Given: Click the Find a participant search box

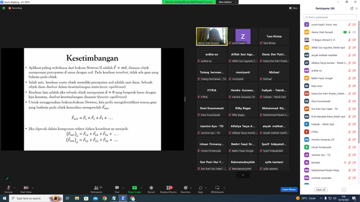Looking at the screenshot, I should (330, 17).
